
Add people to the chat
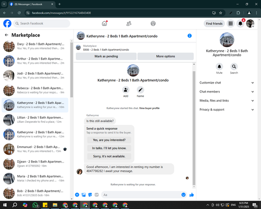click(x=126, y=90)
